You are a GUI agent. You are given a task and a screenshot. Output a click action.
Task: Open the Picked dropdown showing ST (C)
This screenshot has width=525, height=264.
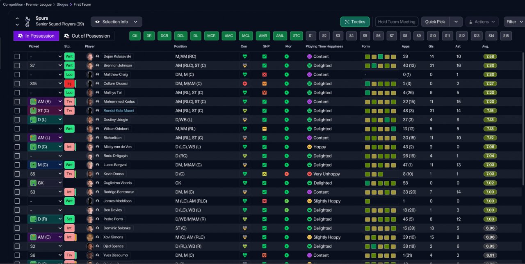click(x=45, y=111)
